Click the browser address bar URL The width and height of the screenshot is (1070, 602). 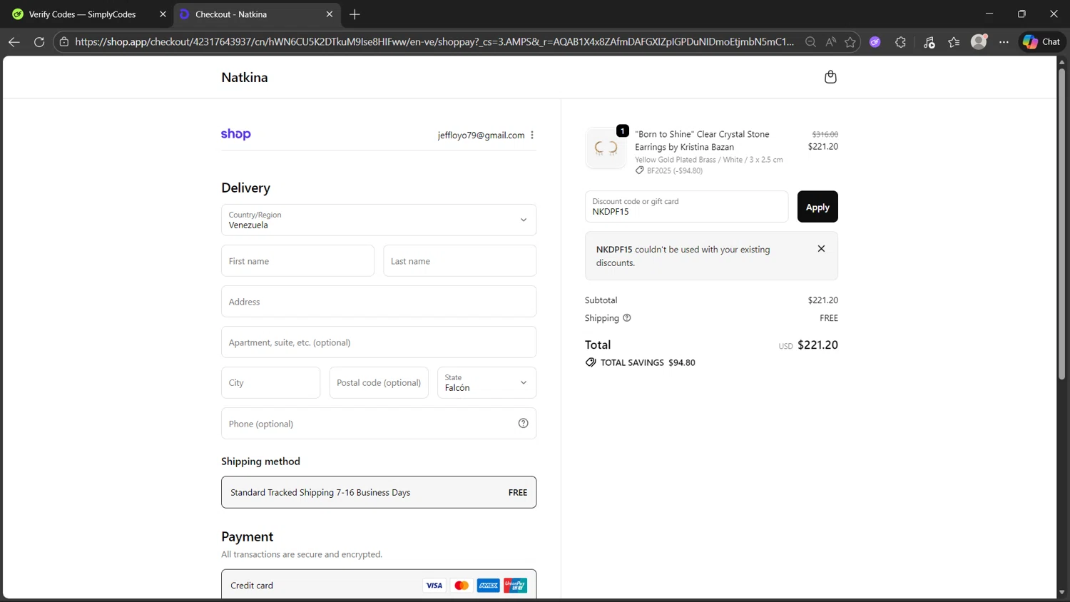pos(434,42)
